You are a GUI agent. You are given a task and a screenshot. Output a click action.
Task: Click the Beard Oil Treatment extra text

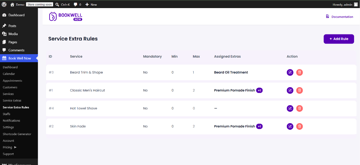[x=231, y=72]
